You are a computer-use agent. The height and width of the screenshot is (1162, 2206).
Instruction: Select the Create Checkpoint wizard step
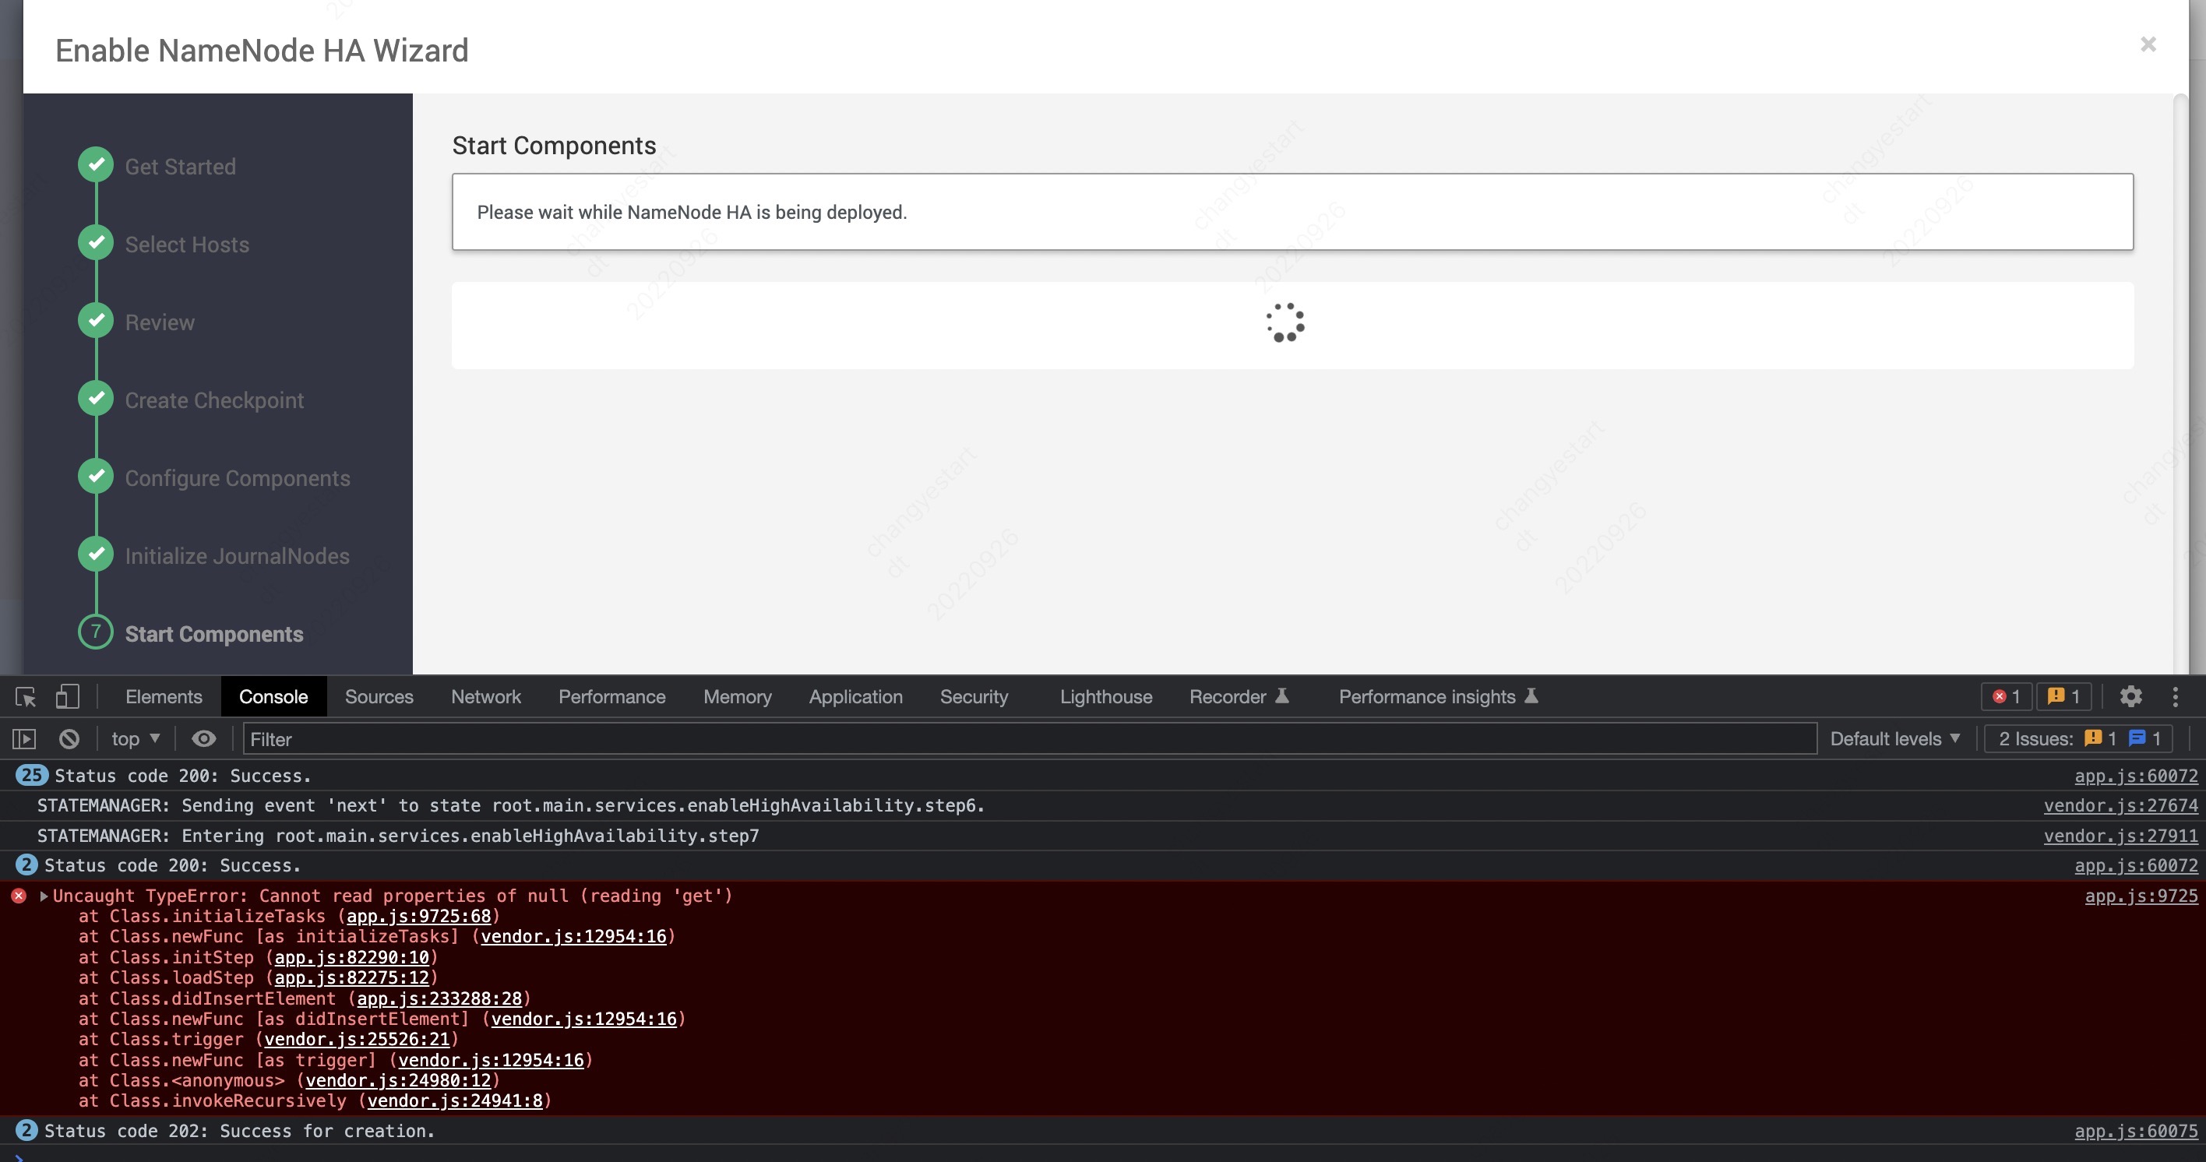click(214, 401)
